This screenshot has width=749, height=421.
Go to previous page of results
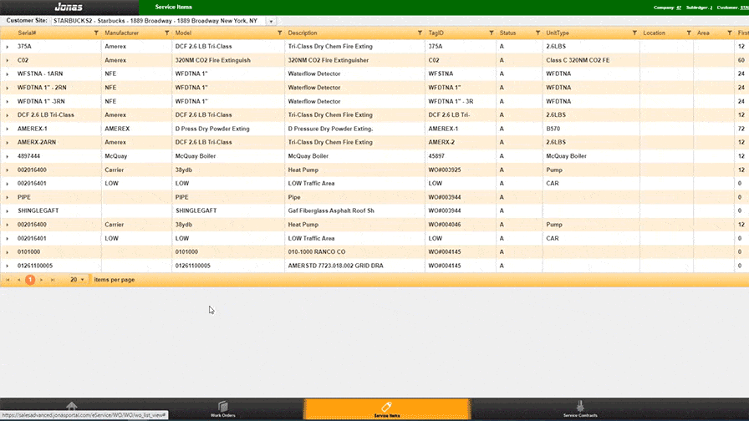[x=18, y=280]
